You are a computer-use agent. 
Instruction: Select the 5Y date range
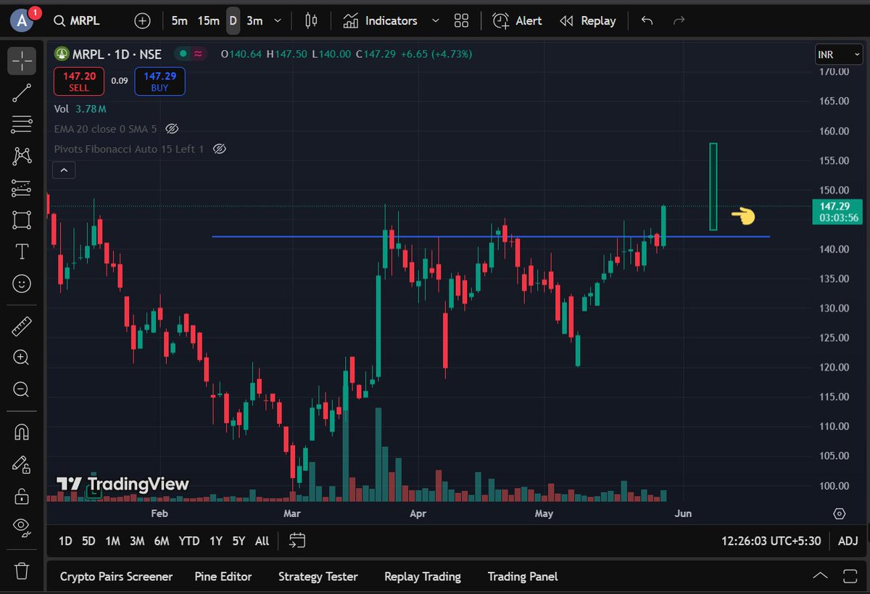(239, 540)
